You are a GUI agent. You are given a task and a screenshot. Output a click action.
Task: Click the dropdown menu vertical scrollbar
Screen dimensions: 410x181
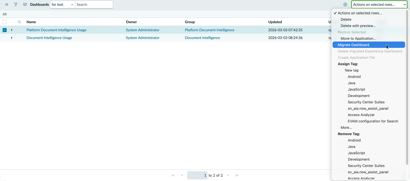pos(407,88)
